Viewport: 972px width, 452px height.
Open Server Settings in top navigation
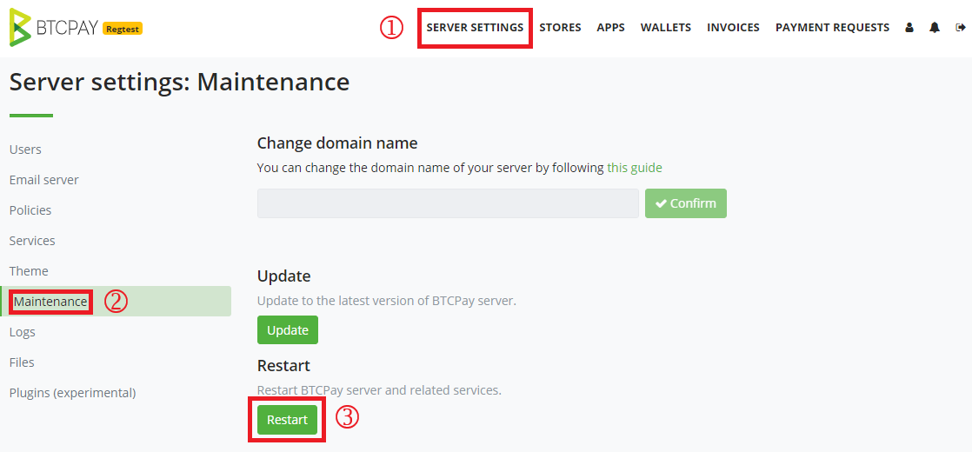click(475, 27)
